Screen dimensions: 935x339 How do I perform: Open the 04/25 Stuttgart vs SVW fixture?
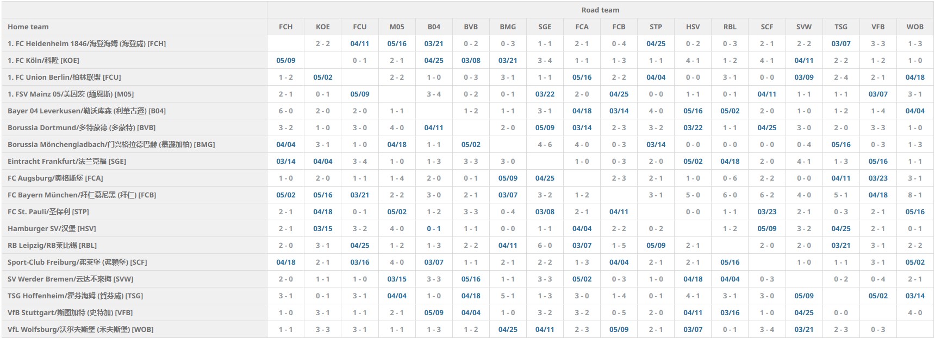tap(803, 312)
